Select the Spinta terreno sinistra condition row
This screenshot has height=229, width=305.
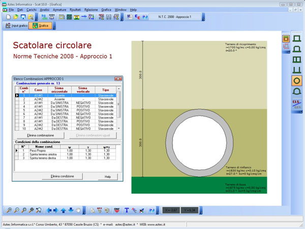tap(65, 154)
